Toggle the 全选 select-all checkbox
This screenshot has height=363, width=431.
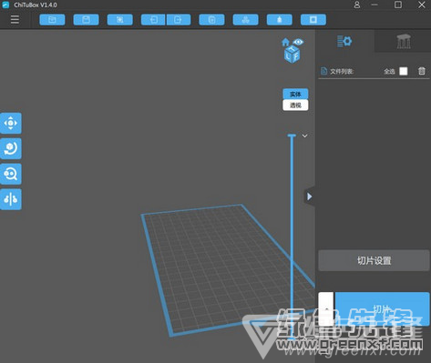404,71
